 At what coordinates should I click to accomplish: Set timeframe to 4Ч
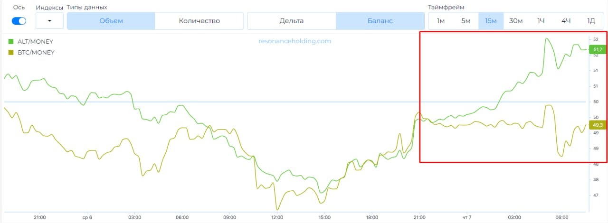(566, 21)
